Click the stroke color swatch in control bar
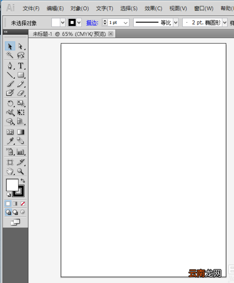The image size is (234, 283). pos(72,23)
